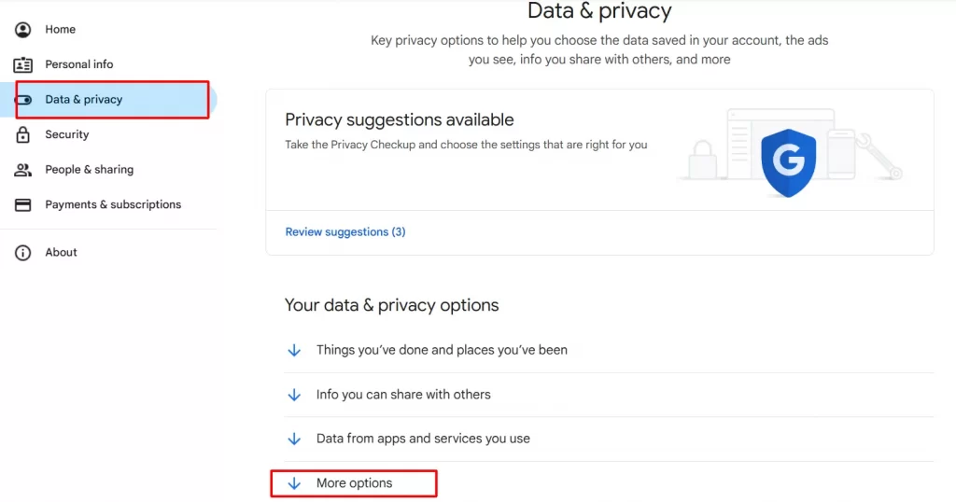This screenshot has width=956, height=502.
Task: Click the People & sharing icon
Action: pyautogui.click(x=22, y=170)
